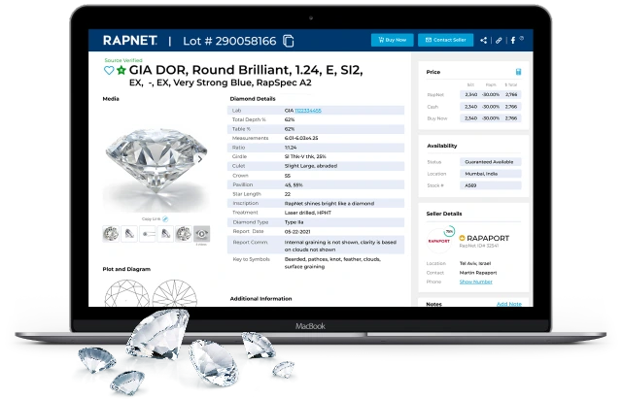This screenshot has width=623, height=399.
Task: Click the Rapaport seller logo
Action: [x=438, y=241]
